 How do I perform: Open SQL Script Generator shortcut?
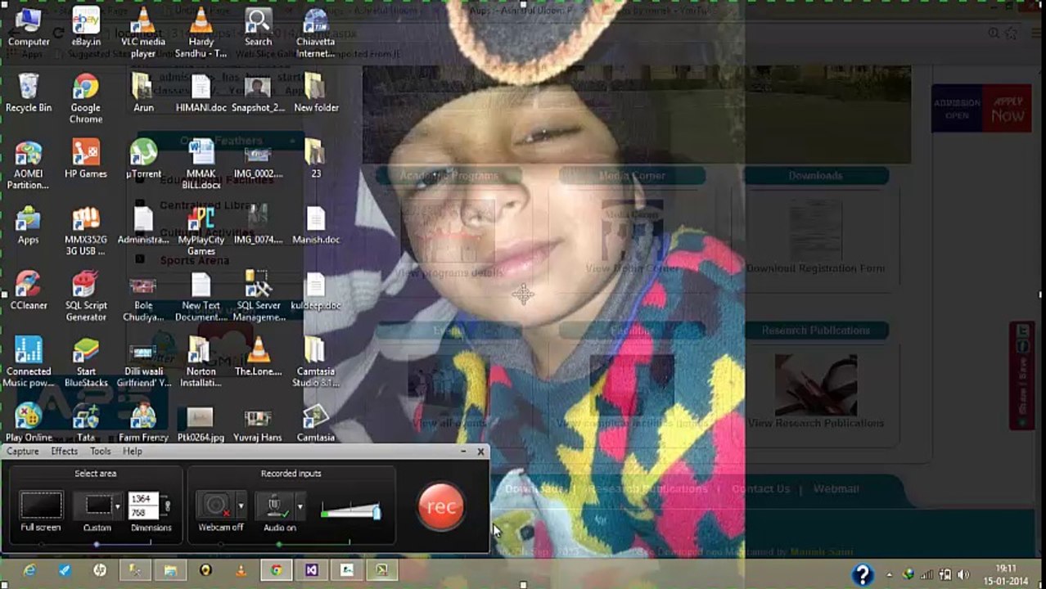(86, 297)
